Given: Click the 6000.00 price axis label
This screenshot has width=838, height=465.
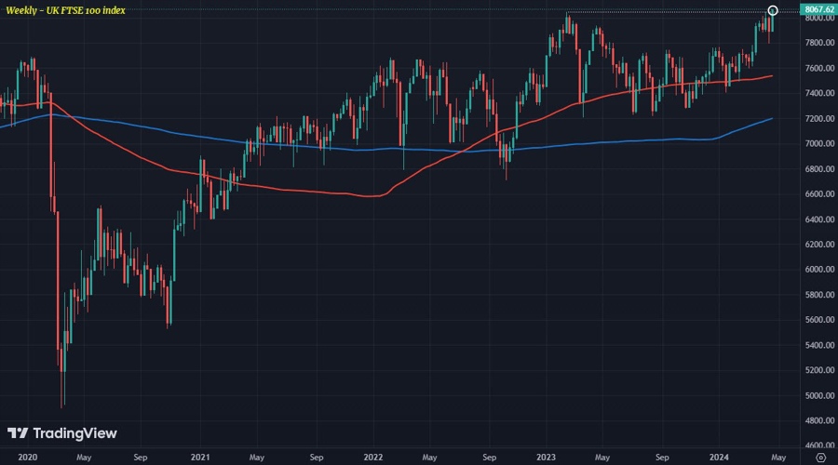Looking at the screenshot, I should click(818, 270).
